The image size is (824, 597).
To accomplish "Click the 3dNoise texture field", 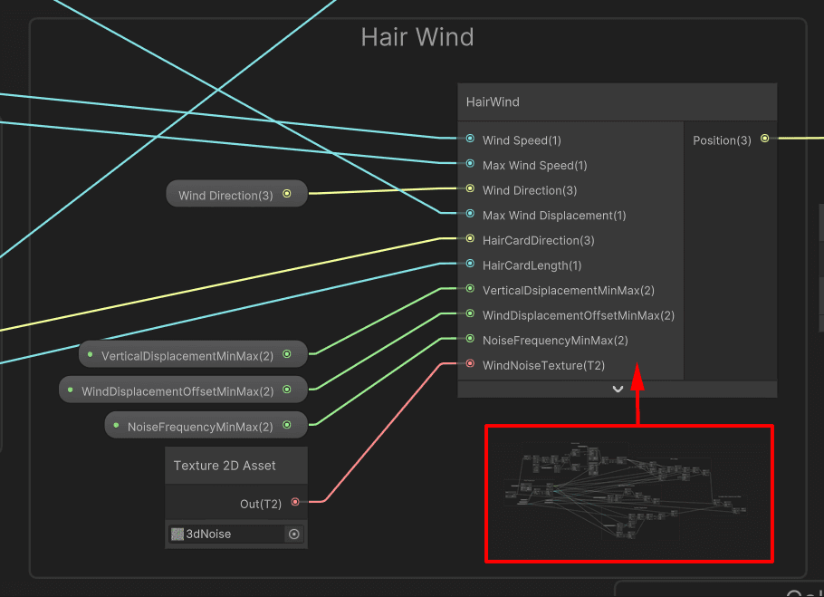I will pos(235,534).
